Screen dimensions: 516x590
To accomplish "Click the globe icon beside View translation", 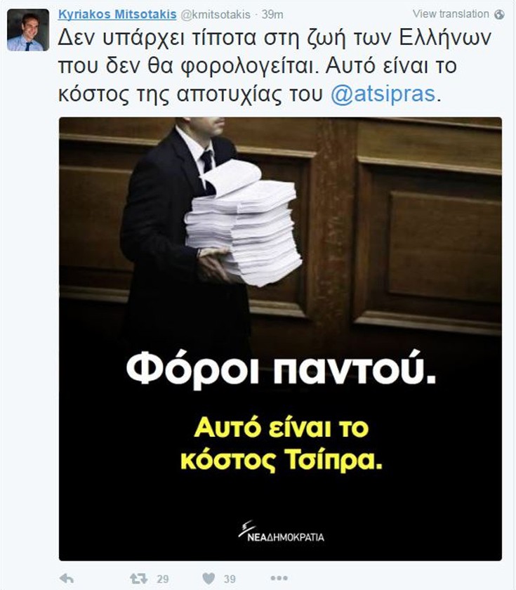I will point(499,14).
